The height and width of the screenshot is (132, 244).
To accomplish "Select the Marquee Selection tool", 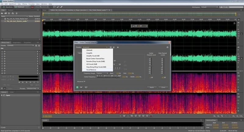I will click(51, 7).
